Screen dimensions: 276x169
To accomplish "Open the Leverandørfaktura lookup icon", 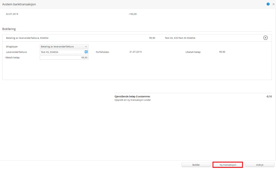I will [86, 52].
